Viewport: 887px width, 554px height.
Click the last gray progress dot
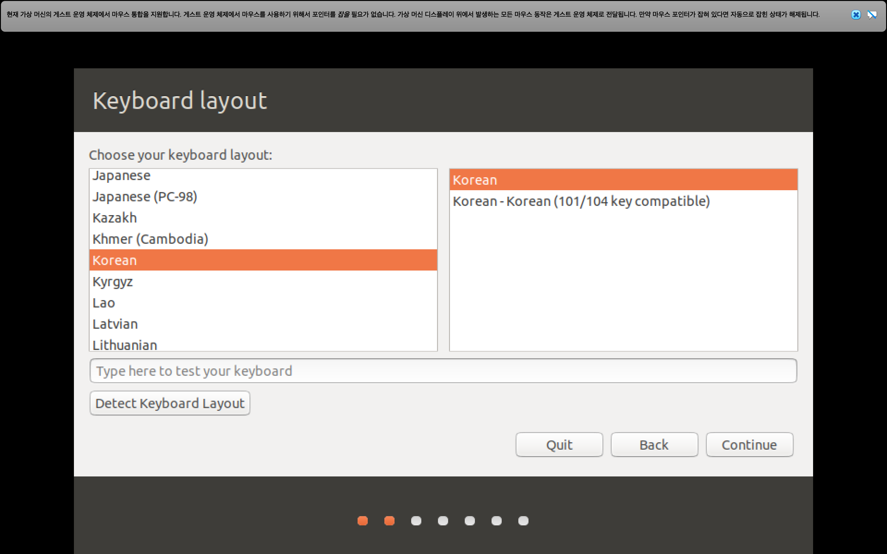pyautogui.click(x=523, y=521)
